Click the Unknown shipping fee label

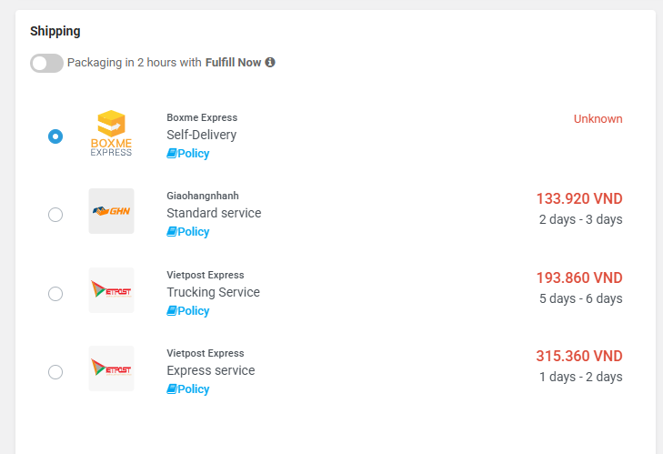(598, 119)
